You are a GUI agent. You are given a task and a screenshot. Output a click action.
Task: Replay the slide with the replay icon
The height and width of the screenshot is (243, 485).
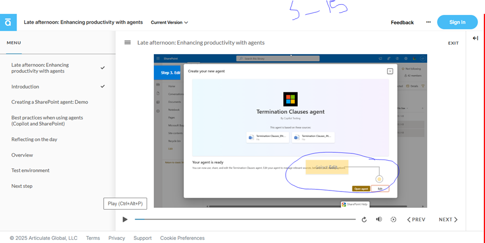coord(364,219)
